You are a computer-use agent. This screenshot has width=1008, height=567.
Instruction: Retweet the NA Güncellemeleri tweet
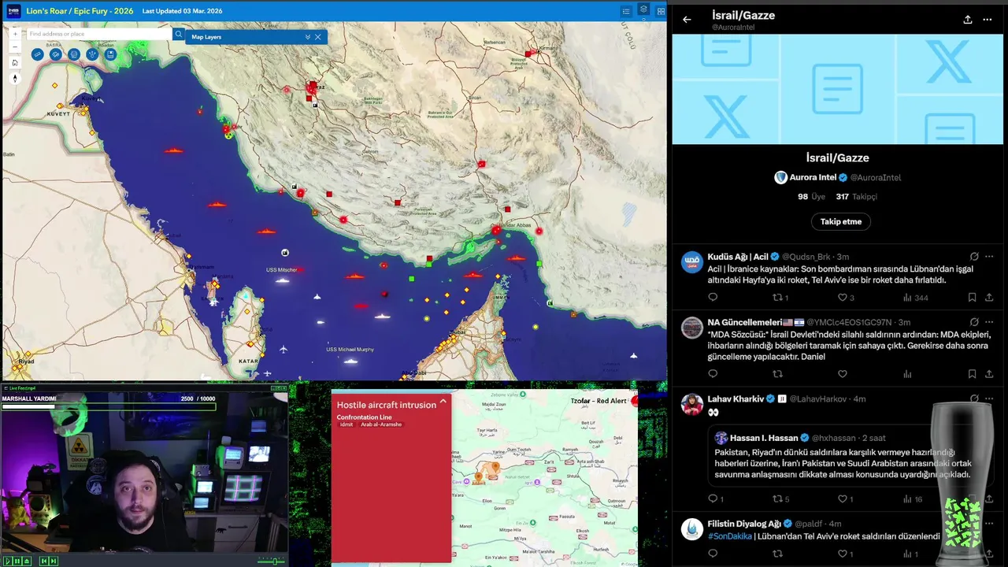coord(777,374)
